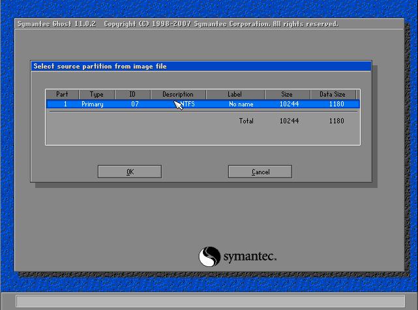The width and height of the screenshot is (418, 310).
Task: Click the ID column header
Action: point(132,94)
